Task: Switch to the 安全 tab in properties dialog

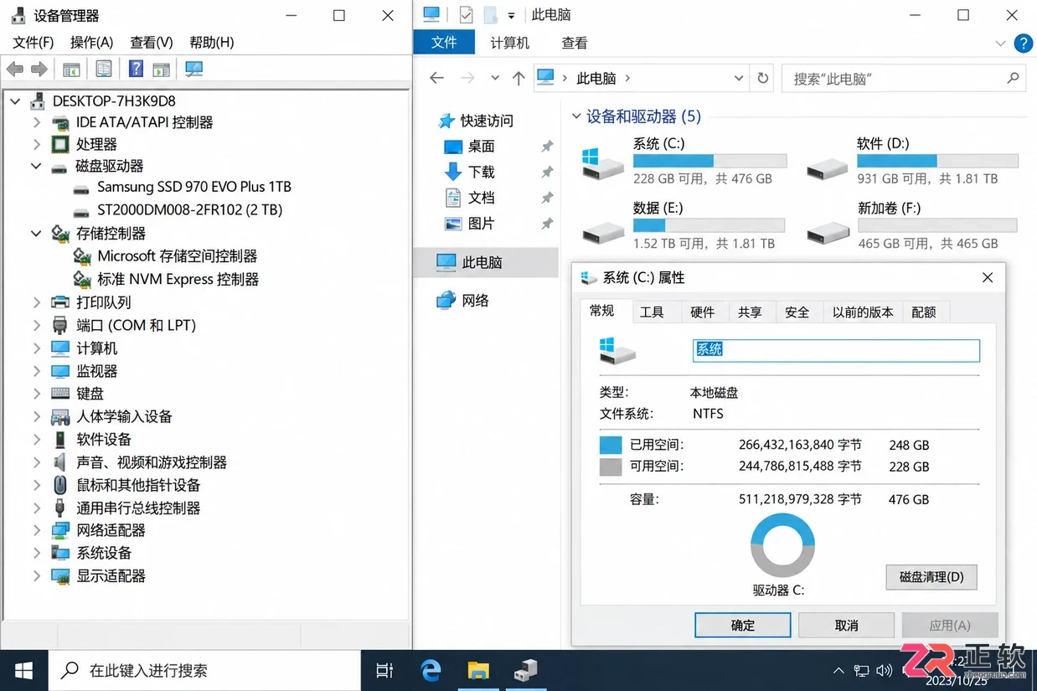Action: coord(797,312)
